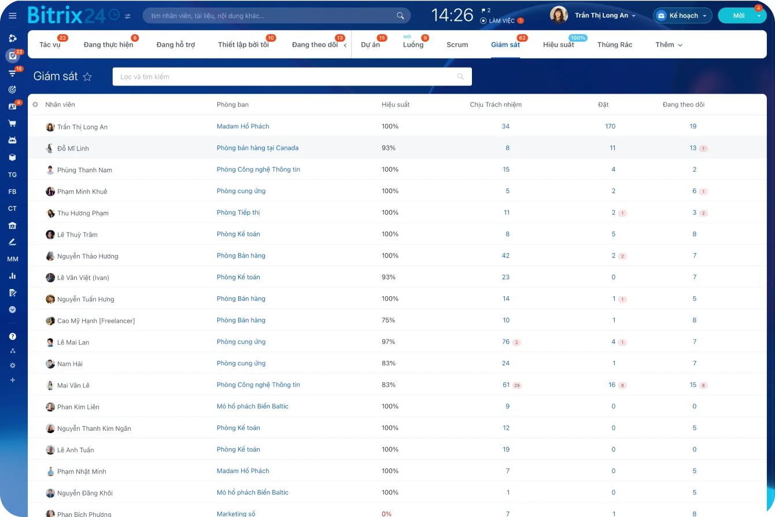
Task: Click the sidebar settings gear icon
Action: (12, 365)
